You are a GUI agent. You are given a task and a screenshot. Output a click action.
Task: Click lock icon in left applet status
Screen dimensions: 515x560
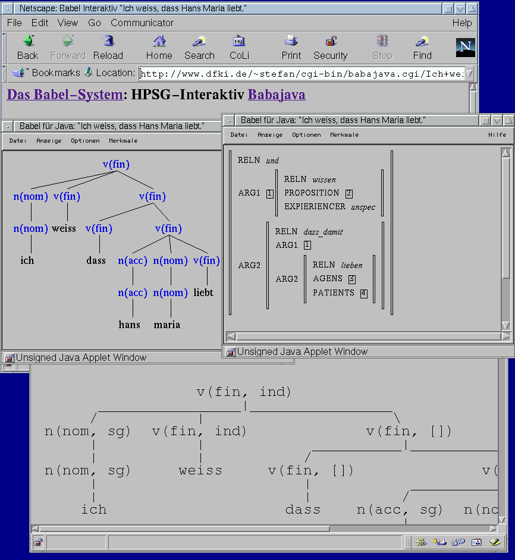tap(10, 357)
